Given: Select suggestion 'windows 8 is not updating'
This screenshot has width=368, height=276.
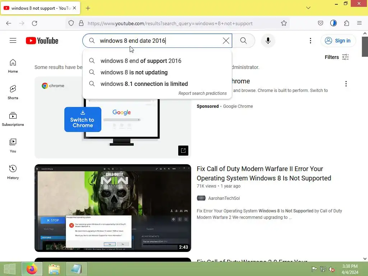Looking at the screenshot, I should tap(157, 72).
